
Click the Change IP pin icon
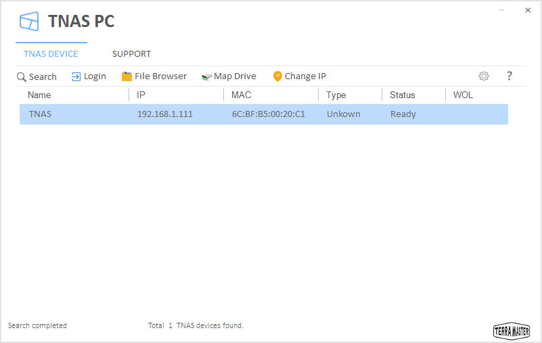(x=277, y=76)
